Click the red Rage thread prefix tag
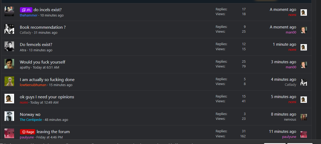The height and width of the screenshot is (144, 321). (x=28, y=132)
